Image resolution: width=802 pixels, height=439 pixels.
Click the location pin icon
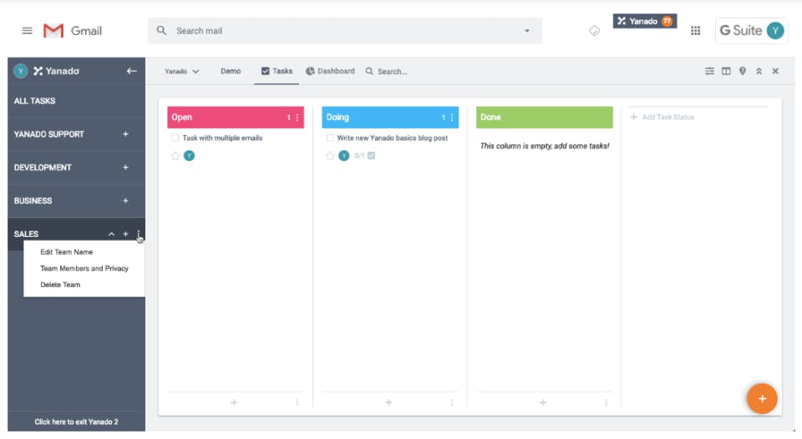(x=743, y=71)
